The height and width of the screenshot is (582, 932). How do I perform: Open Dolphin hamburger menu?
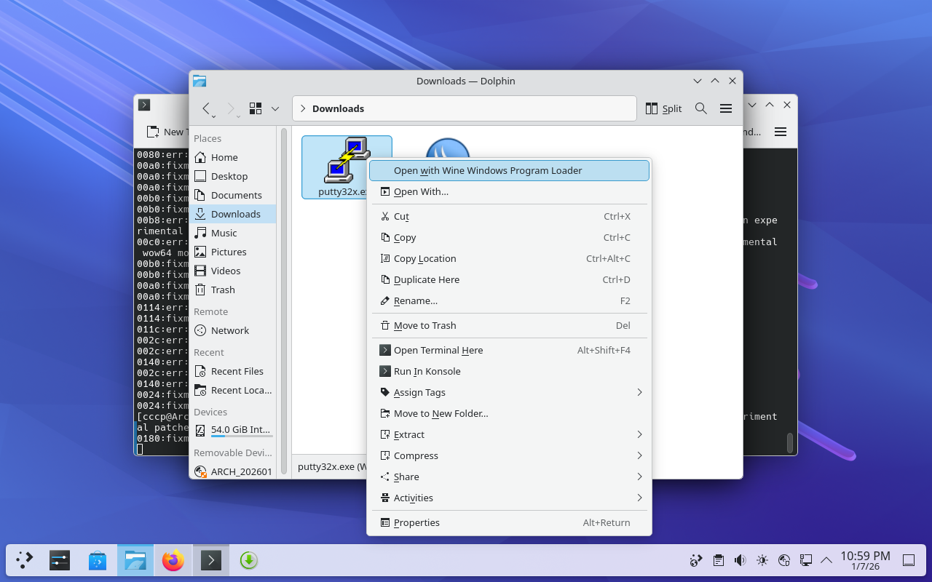[725, 108]
